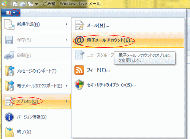
Task: Open the Windows Live Mail application menu button
Action: (11, 12)
